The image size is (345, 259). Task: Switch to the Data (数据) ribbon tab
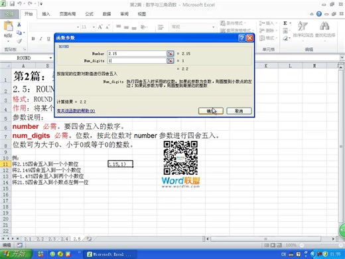click(107, 14)
